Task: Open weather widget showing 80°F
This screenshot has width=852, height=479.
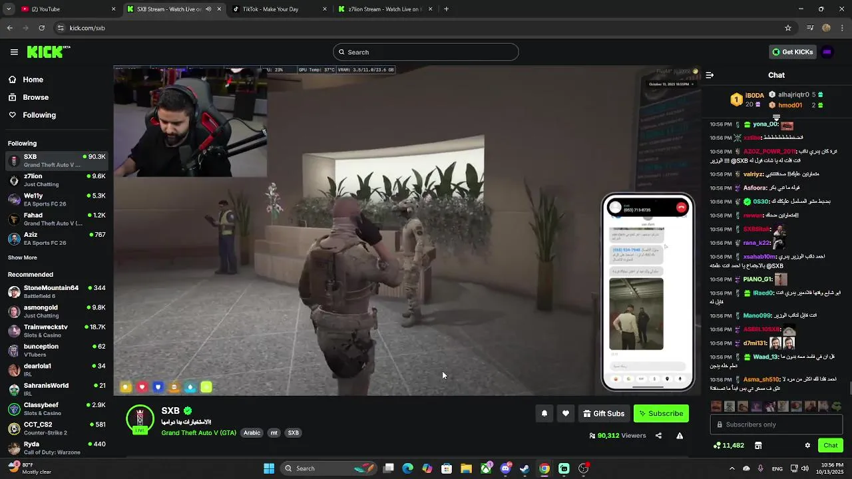Action: 30,468
